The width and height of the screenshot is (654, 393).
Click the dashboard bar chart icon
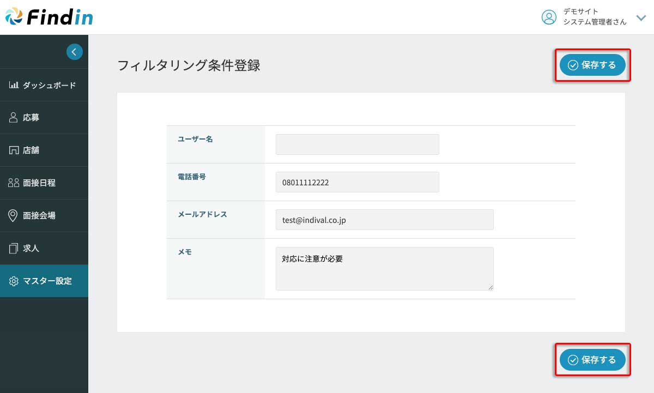click(14, 85)
